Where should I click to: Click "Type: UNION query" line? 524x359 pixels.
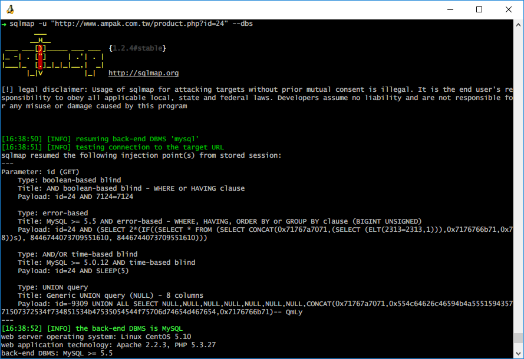click(x=53, y=287)
